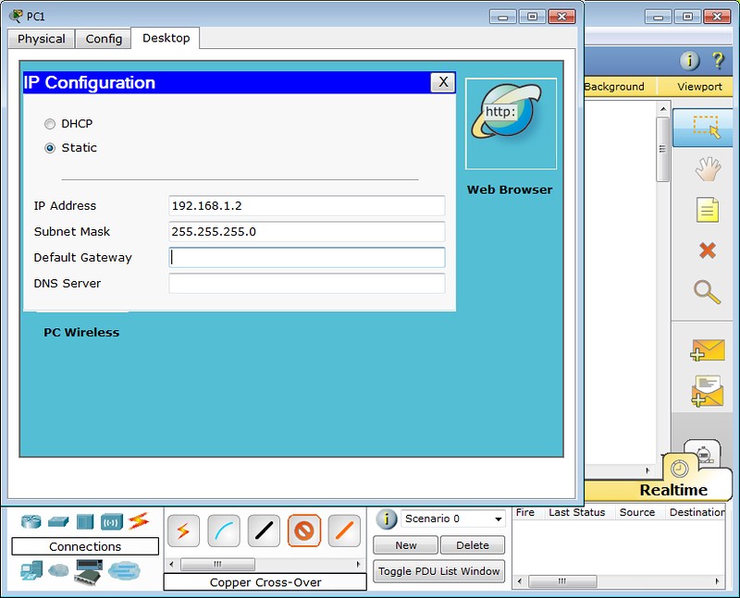Click the Delete scenario button

coord(473,545)
